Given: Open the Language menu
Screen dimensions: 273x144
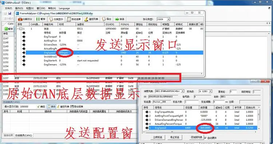Looking at the screenshot, I should pyautogui.click(x=64, y=8).
